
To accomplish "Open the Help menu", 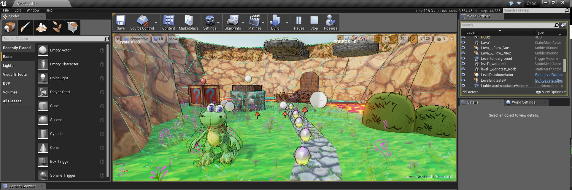I will pos(49,10).
